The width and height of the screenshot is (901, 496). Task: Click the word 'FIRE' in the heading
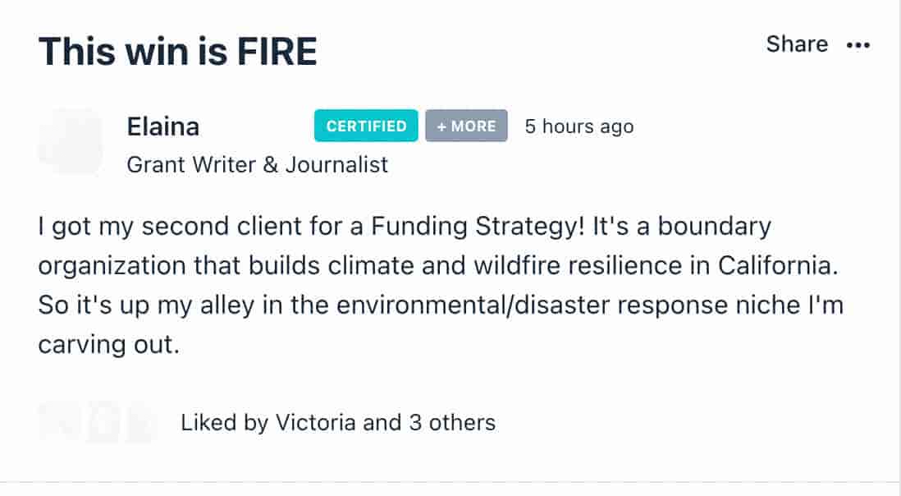pyautogui.click(x=277, y=51)
